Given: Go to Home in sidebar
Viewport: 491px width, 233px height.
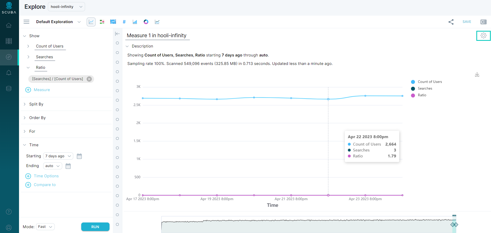Looking at the screenshot, I should [x=9, y=25].
